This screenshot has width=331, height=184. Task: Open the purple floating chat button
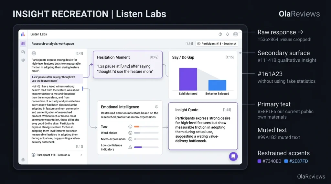pos(233,156)
